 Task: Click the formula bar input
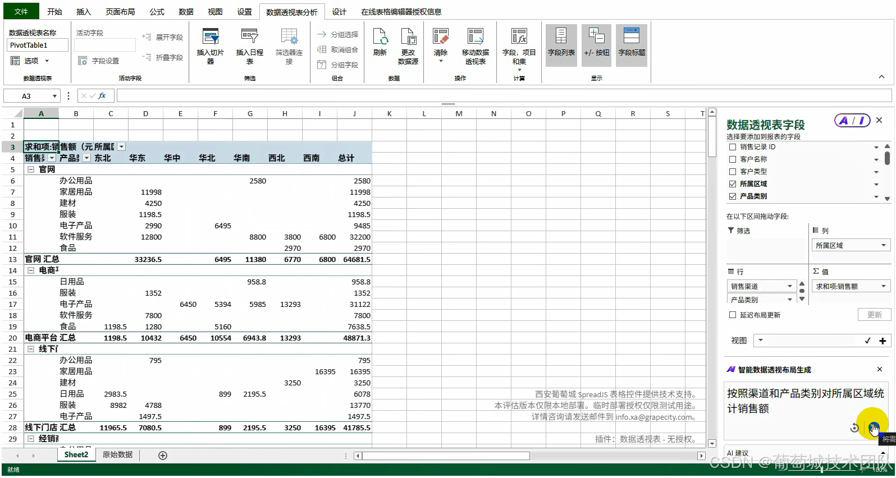tap(504, 96)
